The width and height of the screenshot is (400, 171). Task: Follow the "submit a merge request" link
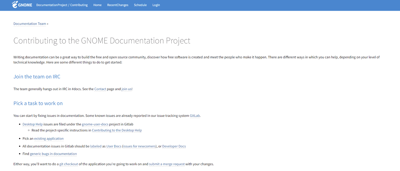pos(167,164)
